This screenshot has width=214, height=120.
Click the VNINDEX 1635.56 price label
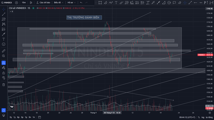coord(205,55)
